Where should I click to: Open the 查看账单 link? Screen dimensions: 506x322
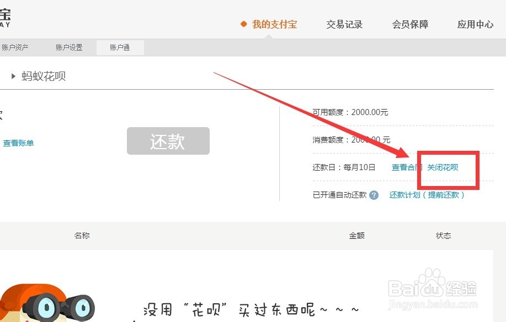(x=19, y=142)
